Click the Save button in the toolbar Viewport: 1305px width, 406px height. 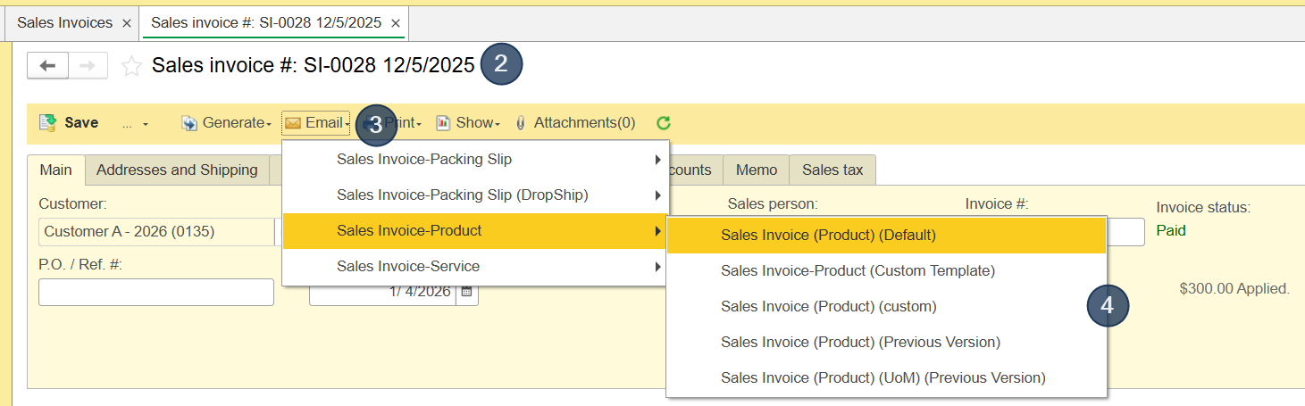point(70,123)
